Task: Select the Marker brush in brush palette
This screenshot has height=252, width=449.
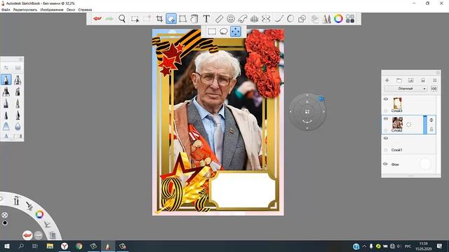Action: pyautogui.click(x=6, y=92)
